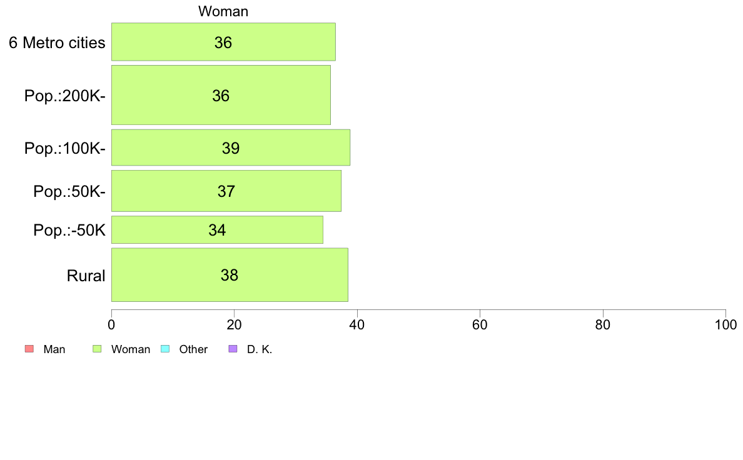The width and height of the screenshot is (743, 460).
Task: Select the 6 Metro cities bar
Action: click(224, 42)
